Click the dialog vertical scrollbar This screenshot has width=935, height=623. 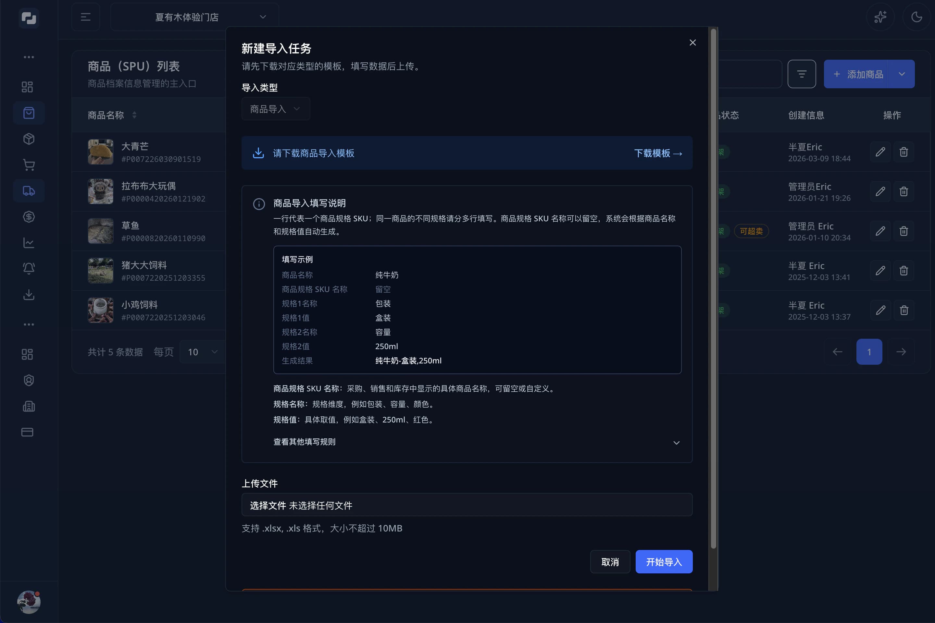click(x=714, y=288)
